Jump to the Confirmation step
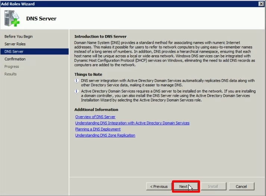 point(15,59)
